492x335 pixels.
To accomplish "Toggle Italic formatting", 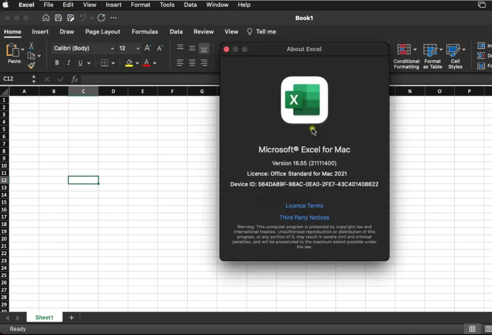I will tap(69, 63).
